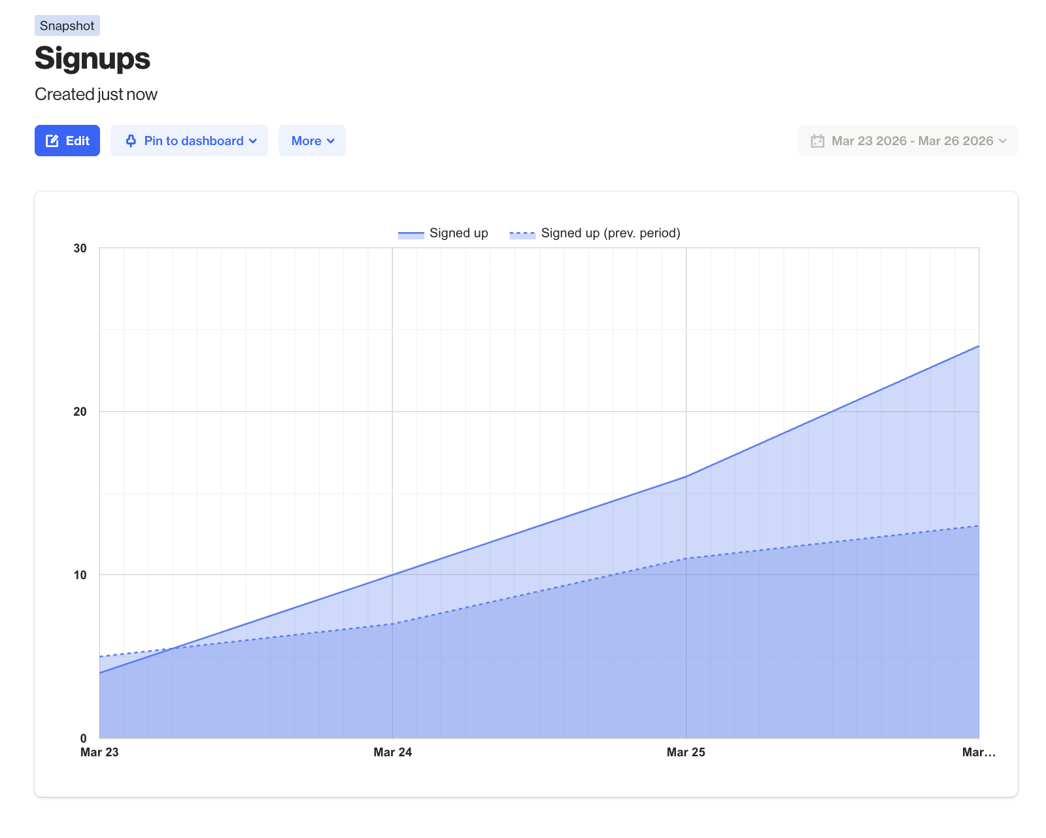
Task: Click the Signed up line point at Mar 25
Action: (x=686, y=477)
